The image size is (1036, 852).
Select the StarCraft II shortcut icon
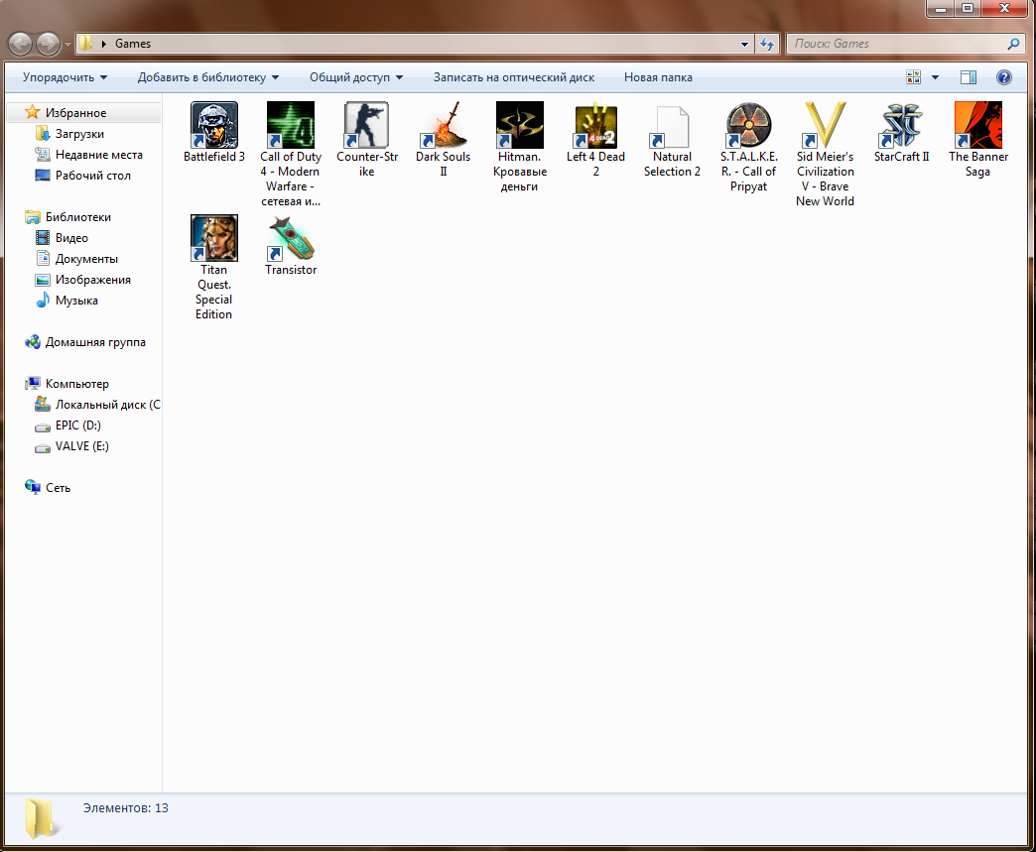[x=902, y=125]
